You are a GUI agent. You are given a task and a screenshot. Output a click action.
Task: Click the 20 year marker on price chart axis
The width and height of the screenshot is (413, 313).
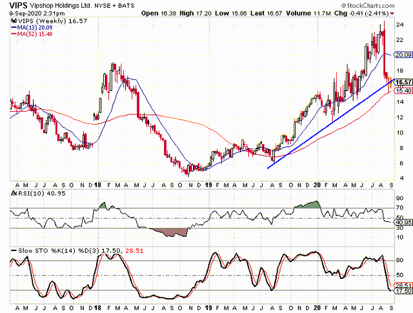coord(317,185)
